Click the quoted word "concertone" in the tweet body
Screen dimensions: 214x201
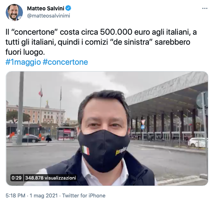(34, 32)
